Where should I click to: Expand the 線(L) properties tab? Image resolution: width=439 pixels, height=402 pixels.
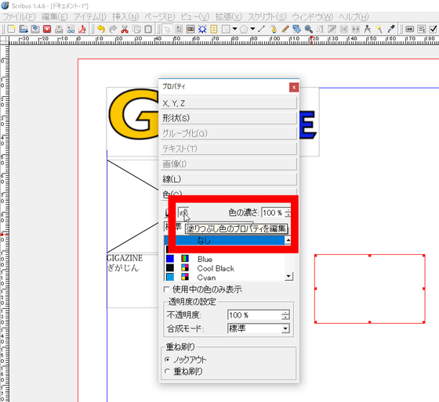(x=229, y=179)
